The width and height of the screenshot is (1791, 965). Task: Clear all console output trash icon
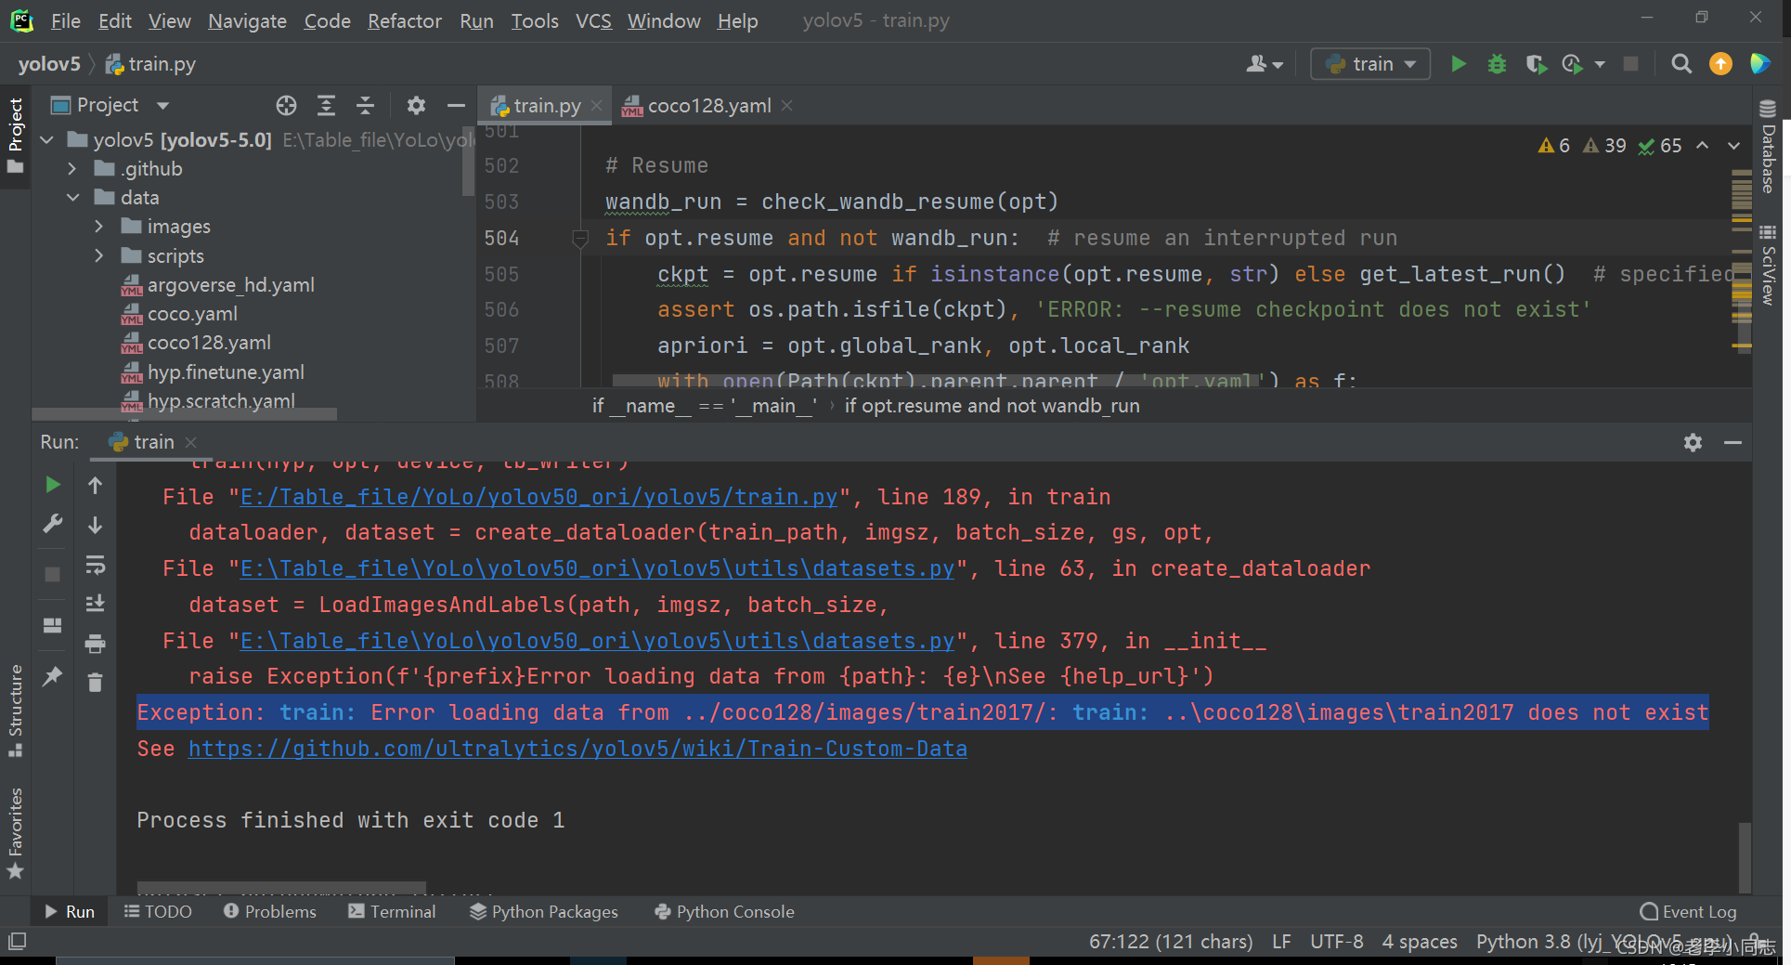point(95,683)
